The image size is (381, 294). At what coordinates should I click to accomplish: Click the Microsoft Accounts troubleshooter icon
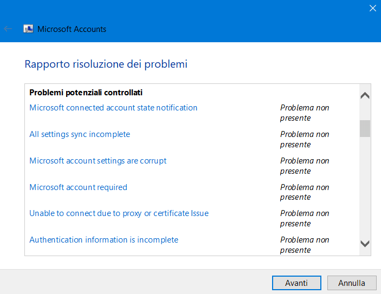pos(28,29)
